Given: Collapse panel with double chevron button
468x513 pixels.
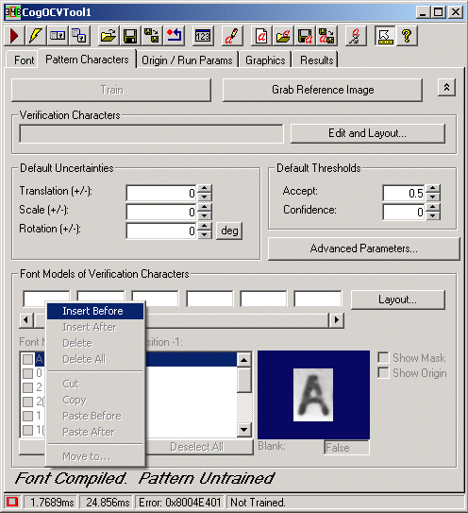Looking at the screenshot, I should (446, 87).
